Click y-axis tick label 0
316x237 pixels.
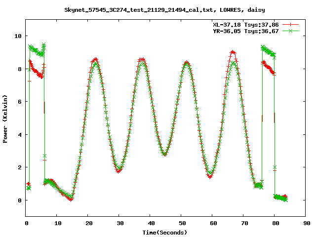point(20,200)
